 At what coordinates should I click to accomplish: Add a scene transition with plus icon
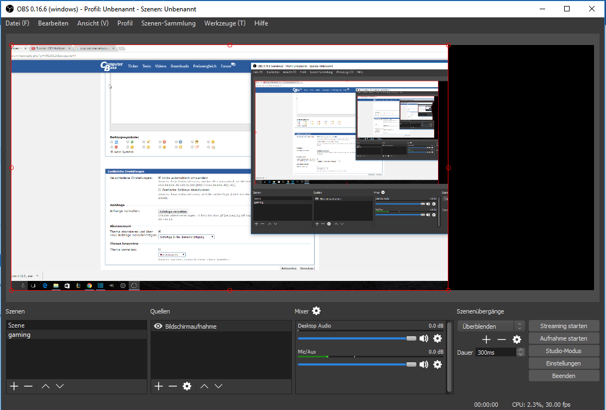coord(486,339)
